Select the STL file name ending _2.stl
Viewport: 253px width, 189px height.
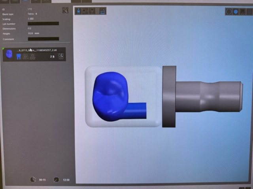[37, 50]
